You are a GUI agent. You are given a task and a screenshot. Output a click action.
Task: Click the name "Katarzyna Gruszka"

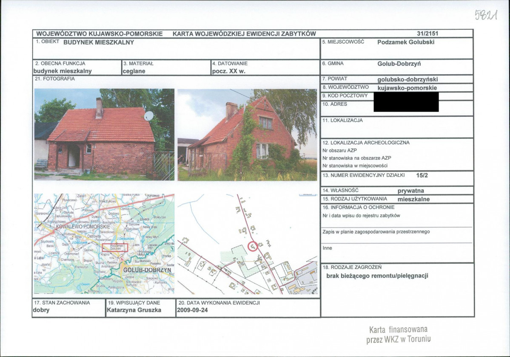134,310
